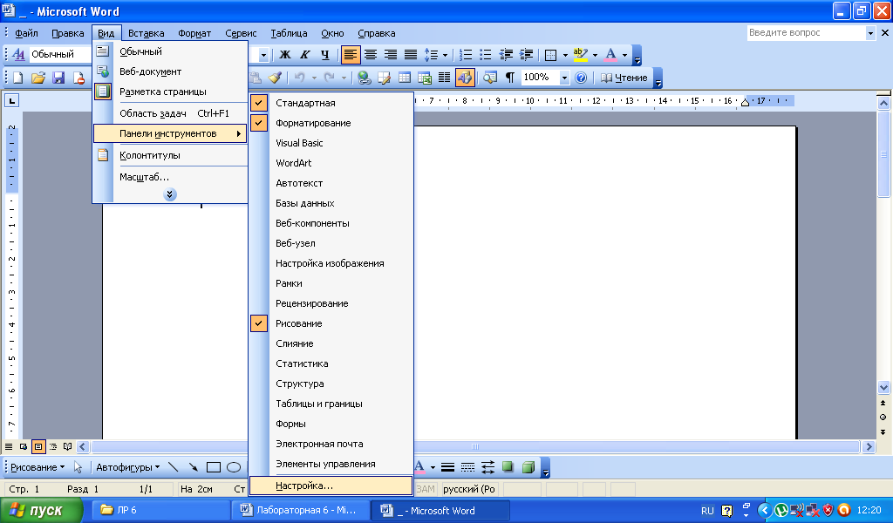Insert a table from toolbar
Screen dimensions: 893x523
tap(405, 78)
